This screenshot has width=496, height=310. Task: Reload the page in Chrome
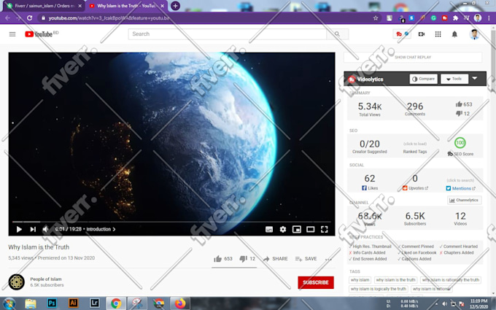[29, 18]
